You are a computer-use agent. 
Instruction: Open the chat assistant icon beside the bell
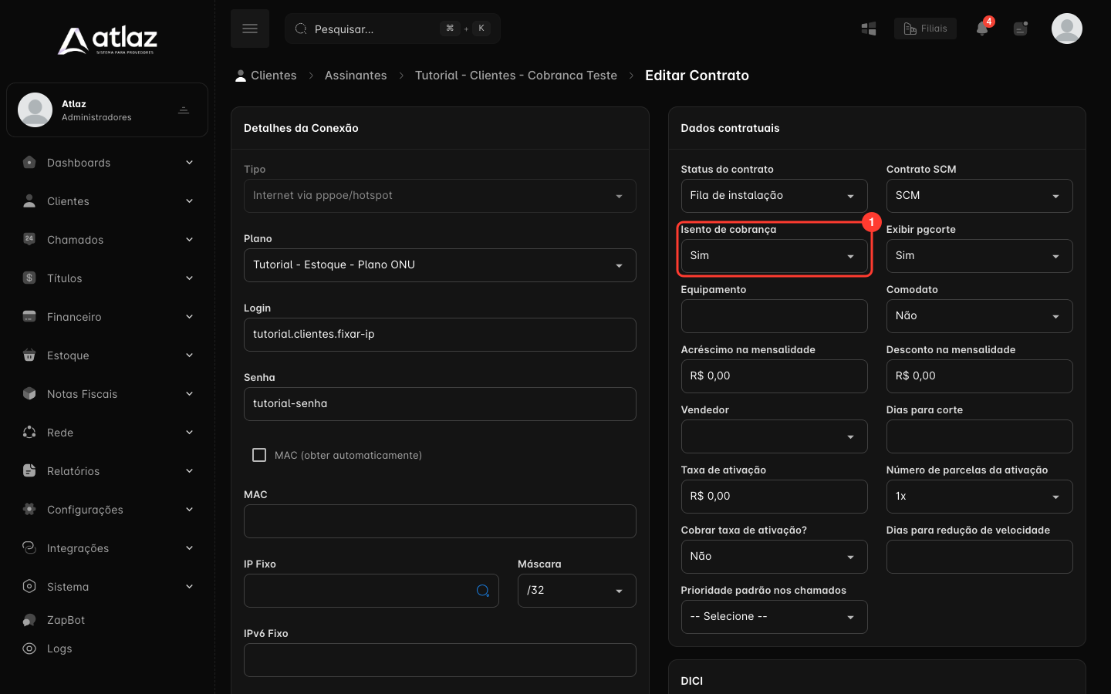tap(1021, 29)
